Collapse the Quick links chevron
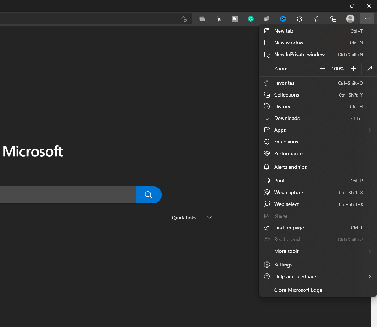Screen dimensions: 377x327 coord(210,218)
